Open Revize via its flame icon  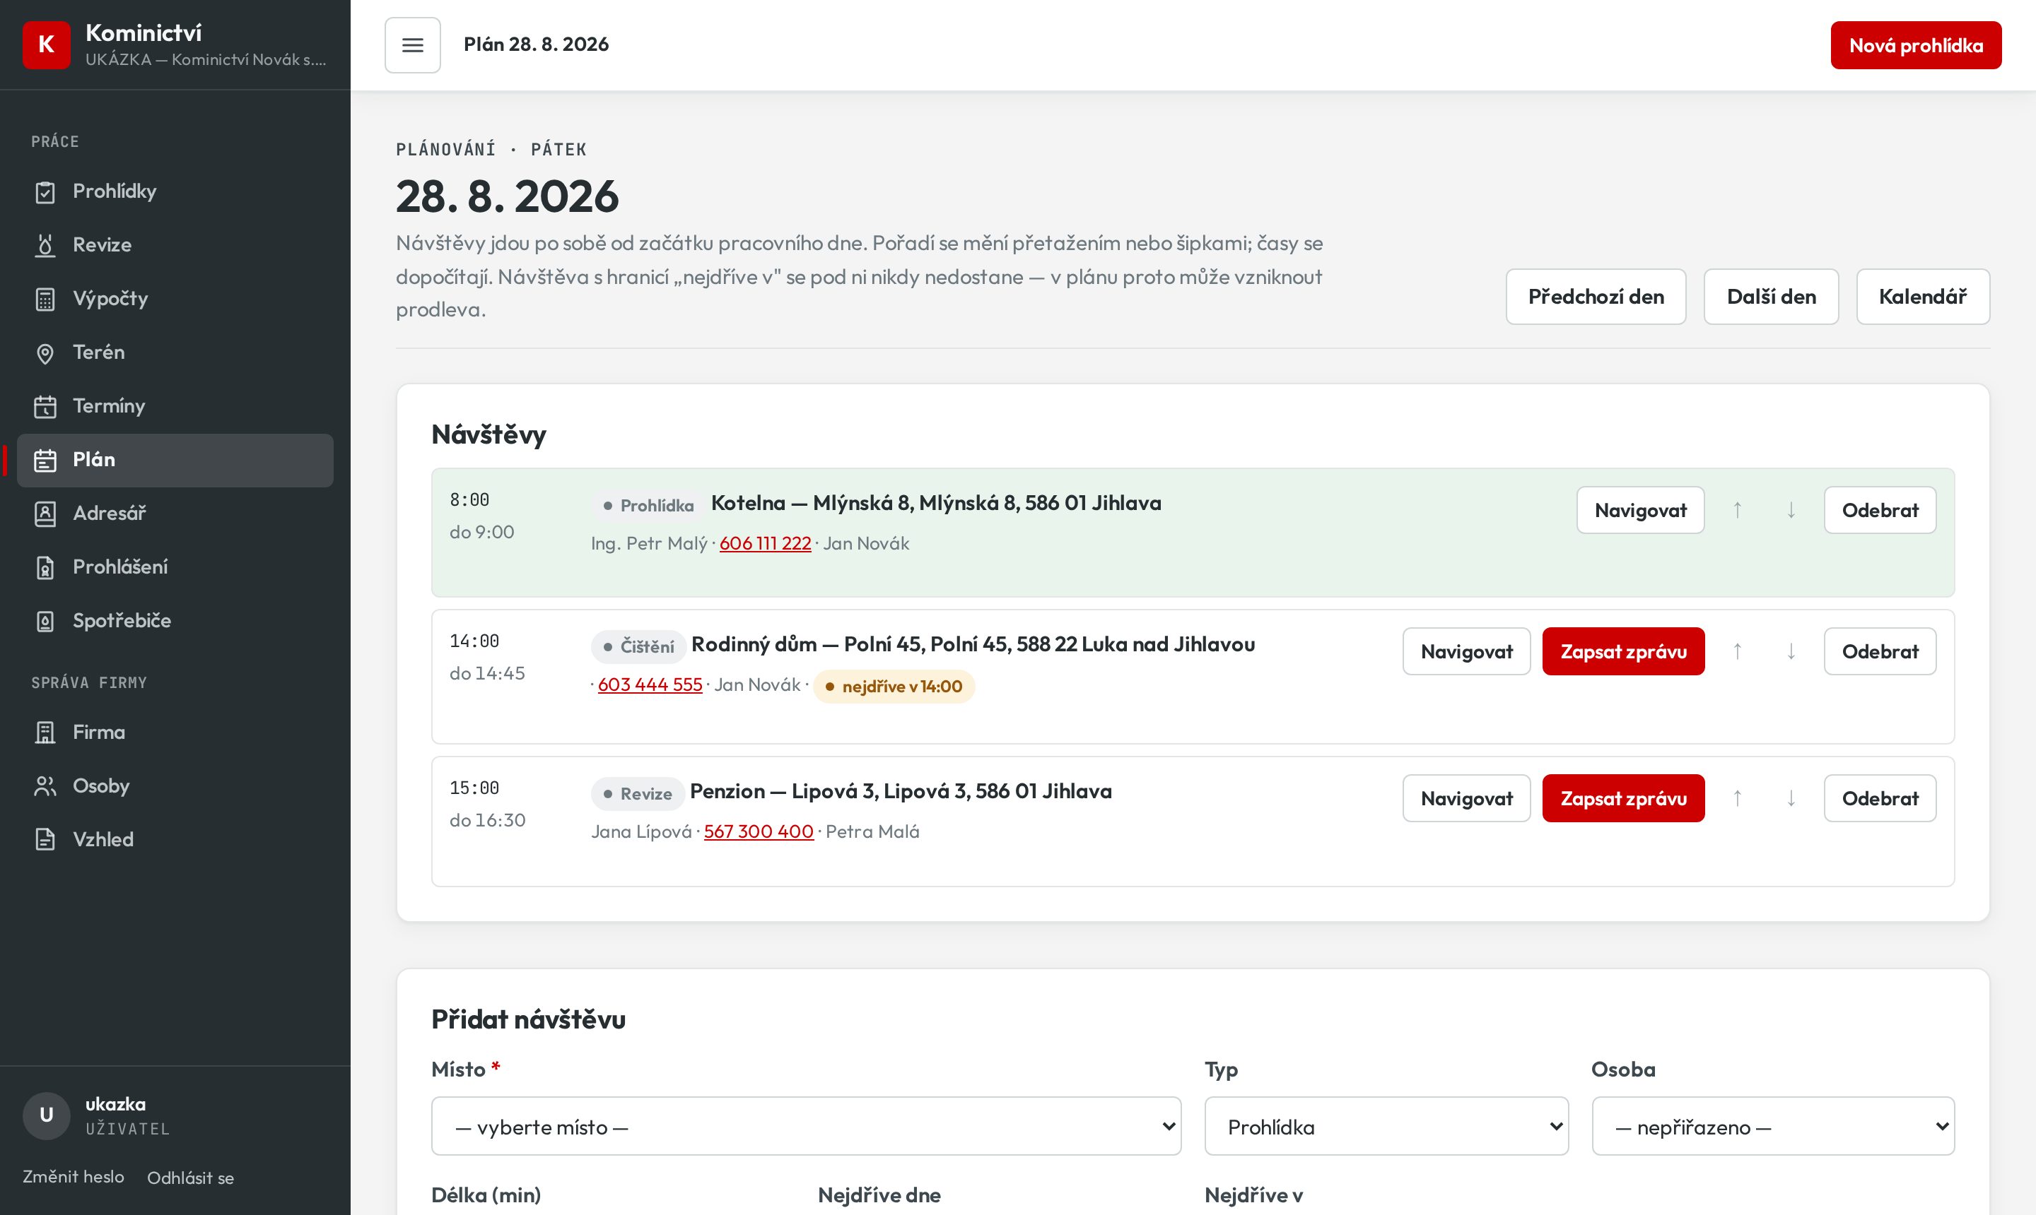coord(45,246)
